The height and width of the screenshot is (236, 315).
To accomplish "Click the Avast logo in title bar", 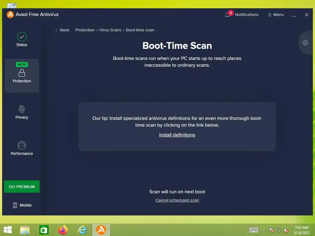I will click(x=10, y=14).
